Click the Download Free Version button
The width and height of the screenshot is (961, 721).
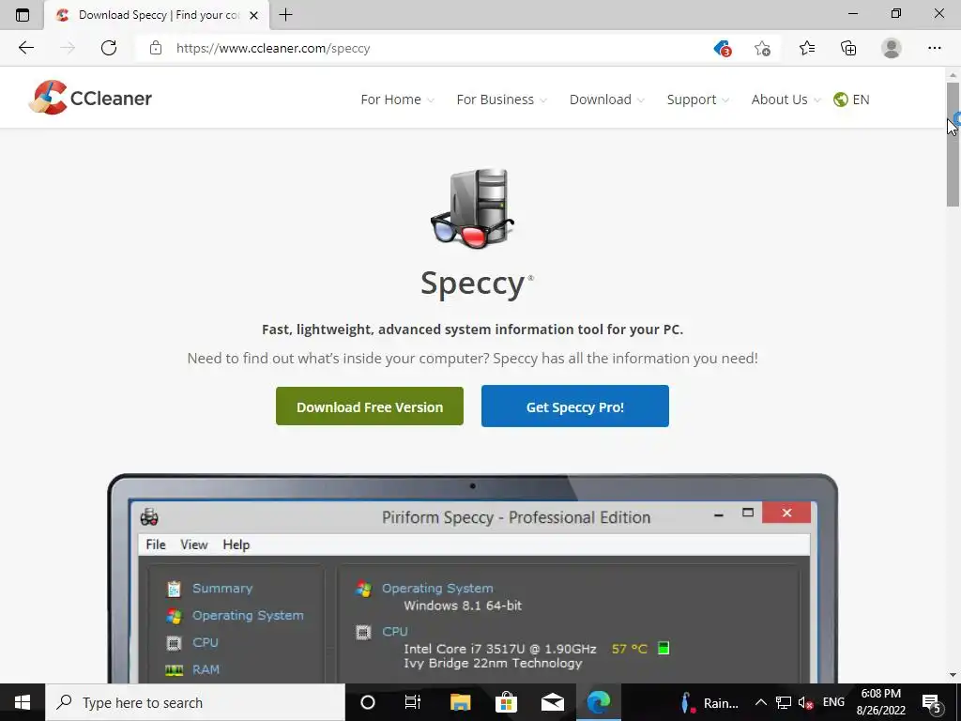click(x=370, y=407)
